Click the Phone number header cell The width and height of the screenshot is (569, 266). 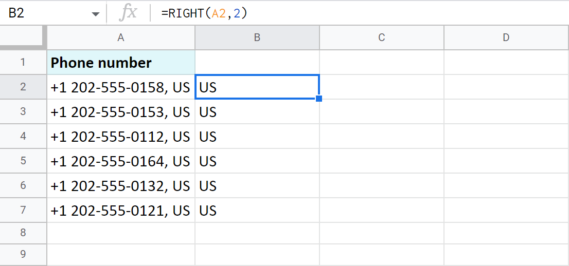(x=121, y=63)
